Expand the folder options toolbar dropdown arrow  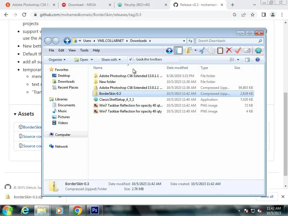[x=196, y=50]
